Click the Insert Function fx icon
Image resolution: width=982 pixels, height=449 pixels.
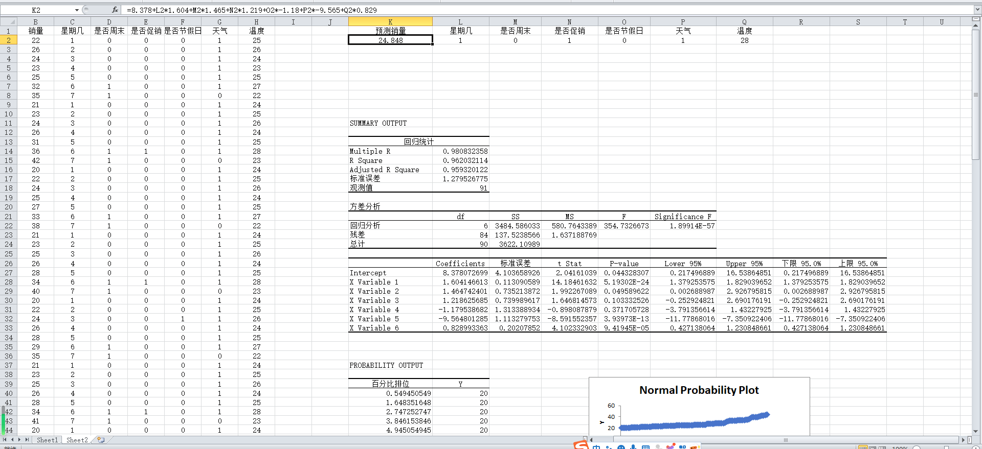coord(115,10)
